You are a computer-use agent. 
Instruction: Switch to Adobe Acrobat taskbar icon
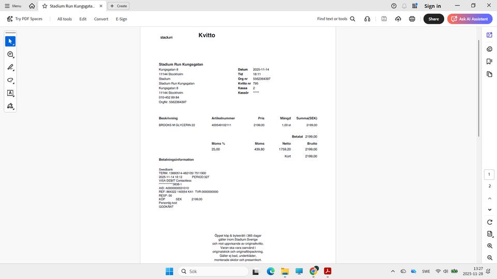(x=327, y=271)
